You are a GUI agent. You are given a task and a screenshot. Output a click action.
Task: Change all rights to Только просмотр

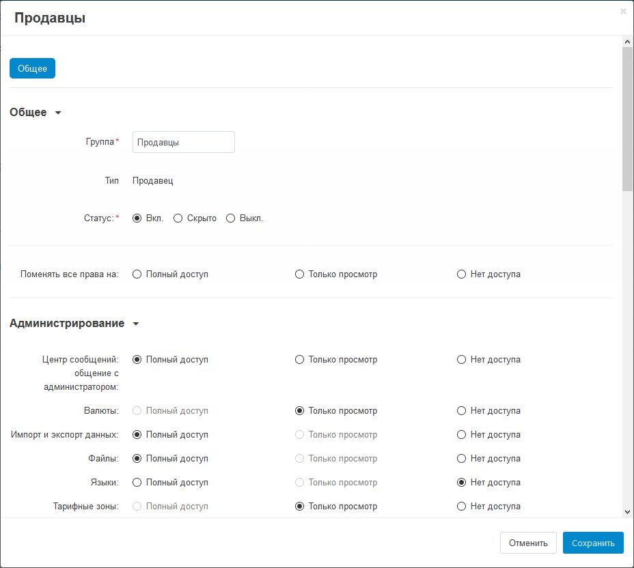(x=299, y=274)
